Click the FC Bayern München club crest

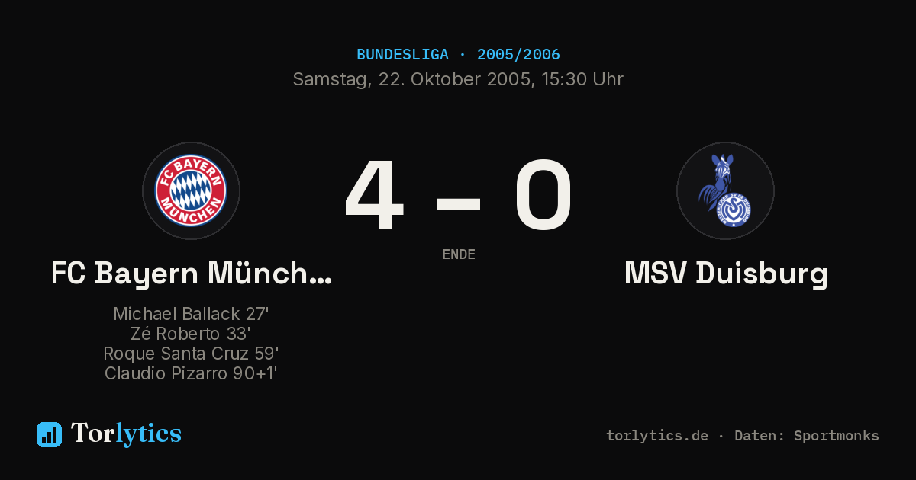coord(191,190)
